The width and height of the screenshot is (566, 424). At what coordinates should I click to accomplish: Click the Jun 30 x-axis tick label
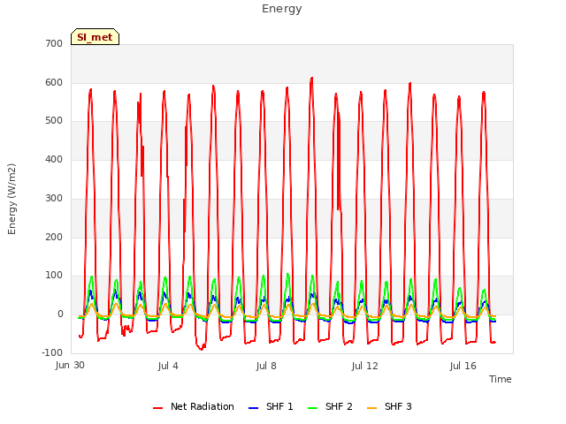pos(70,365)
